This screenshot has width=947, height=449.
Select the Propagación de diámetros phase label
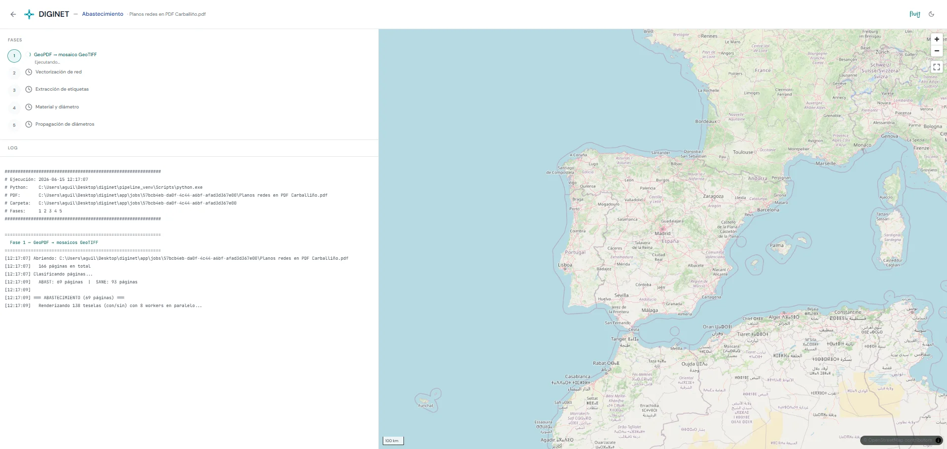click(65, 124)
